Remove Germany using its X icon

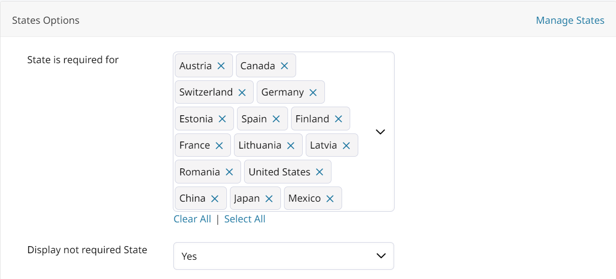point(313,92)
